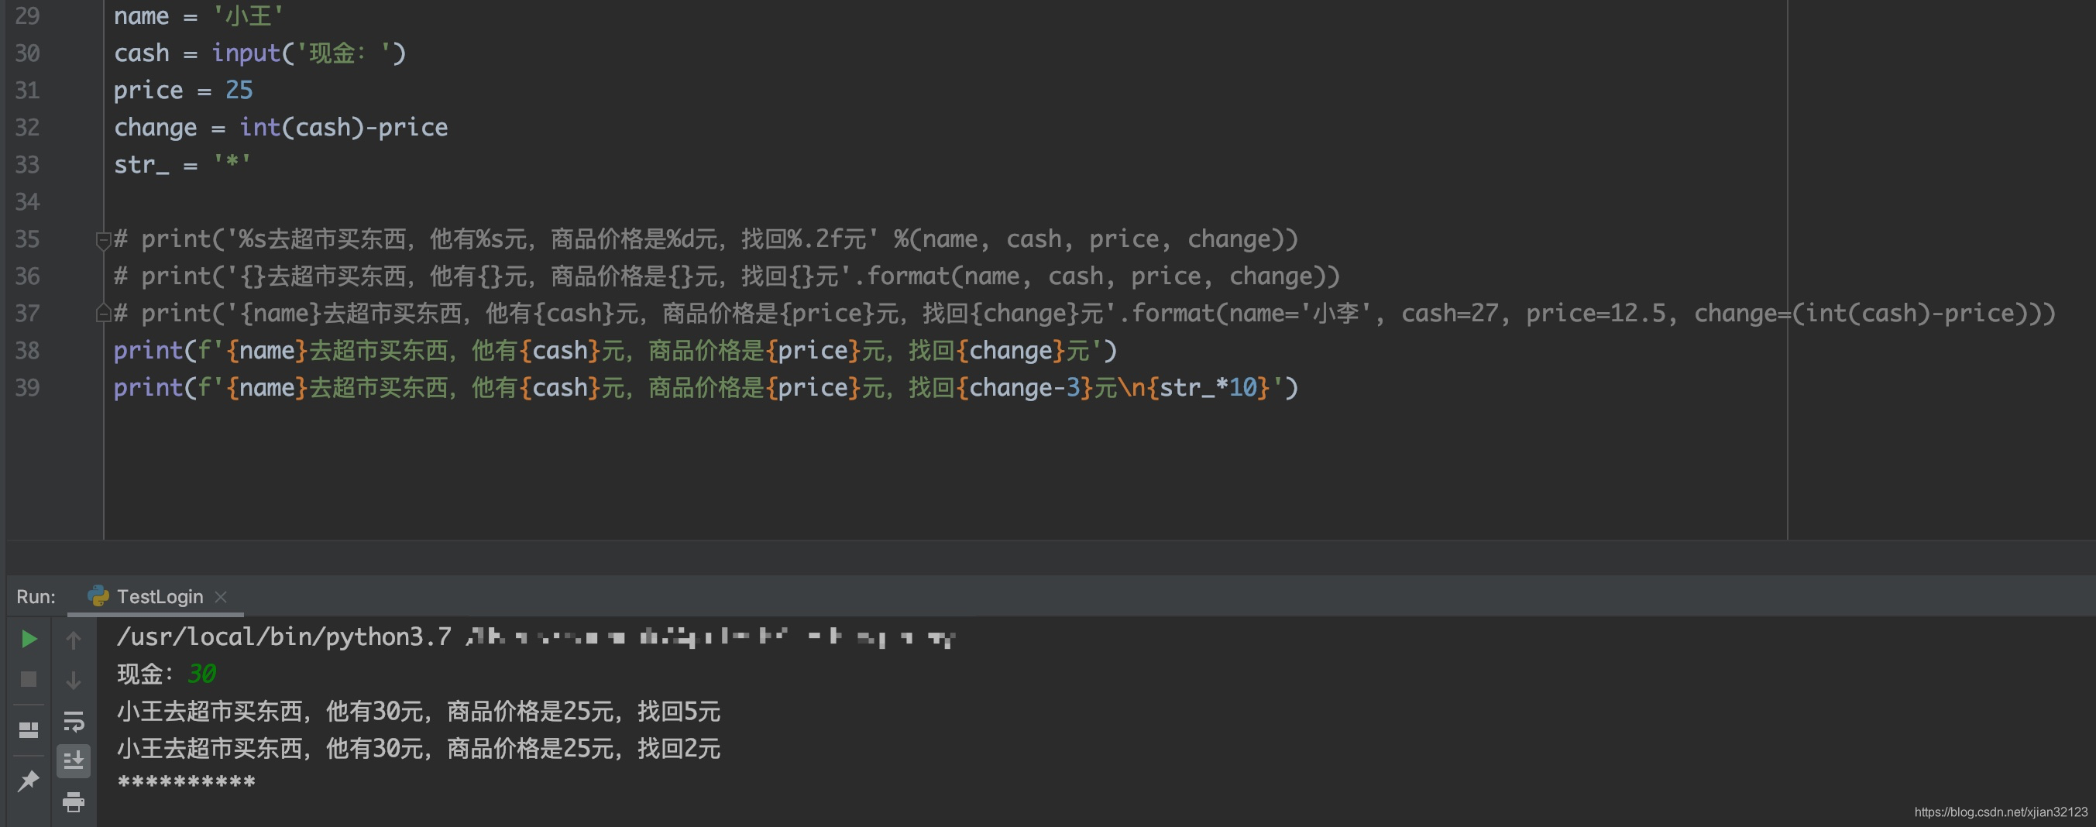
Task: Close the TestLogin run tab
Action: pos(222,597)
